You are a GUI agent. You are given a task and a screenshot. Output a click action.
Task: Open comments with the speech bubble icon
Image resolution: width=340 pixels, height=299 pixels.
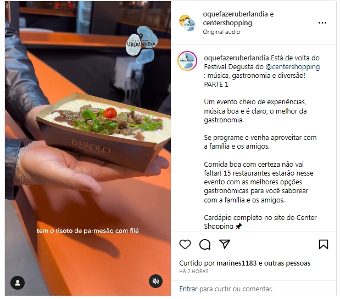205,245
